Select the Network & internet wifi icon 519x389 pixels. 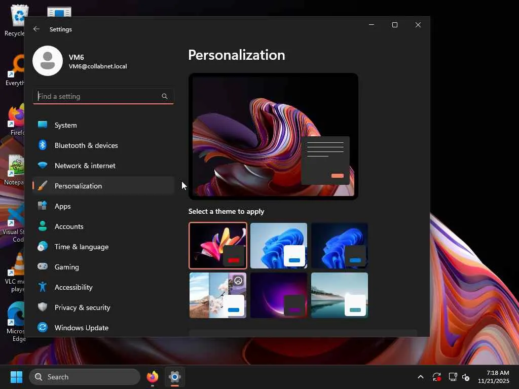click(43, 166)
